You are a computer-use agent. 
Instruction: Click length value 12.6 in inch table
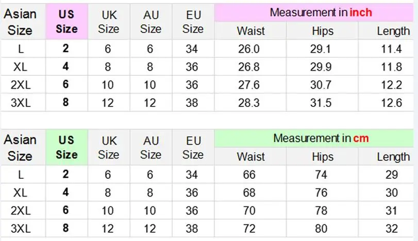[391, 103]
